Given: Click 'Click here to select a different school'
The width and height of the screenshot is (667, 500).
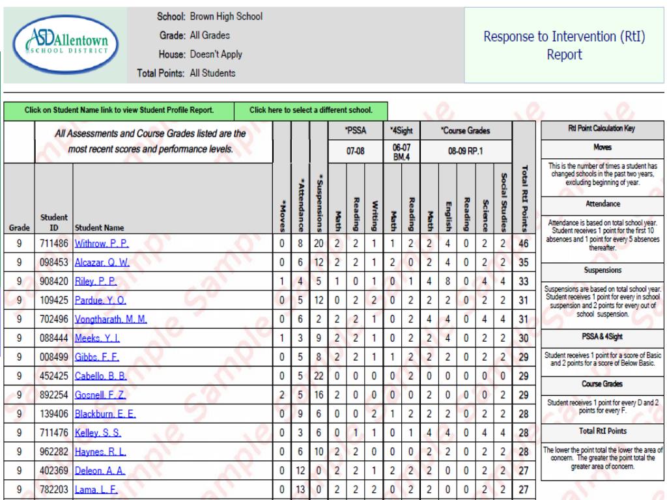Looking at the screenshot, I should click(x=311, y=111).
